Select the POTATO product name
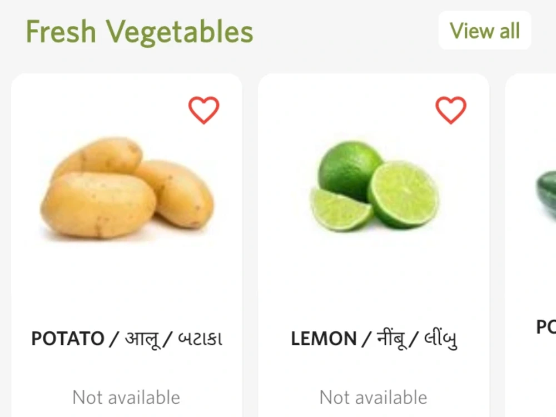Image resolution: width=556 pixels, height=417 pixels. 127,337
